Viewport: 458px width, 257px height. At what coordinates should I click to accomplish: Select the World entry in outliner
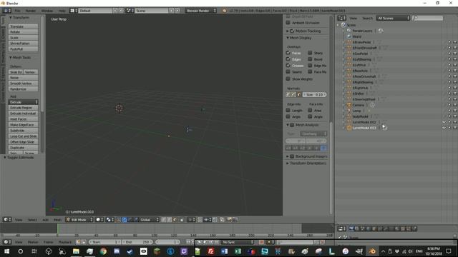tap(356, 36)
